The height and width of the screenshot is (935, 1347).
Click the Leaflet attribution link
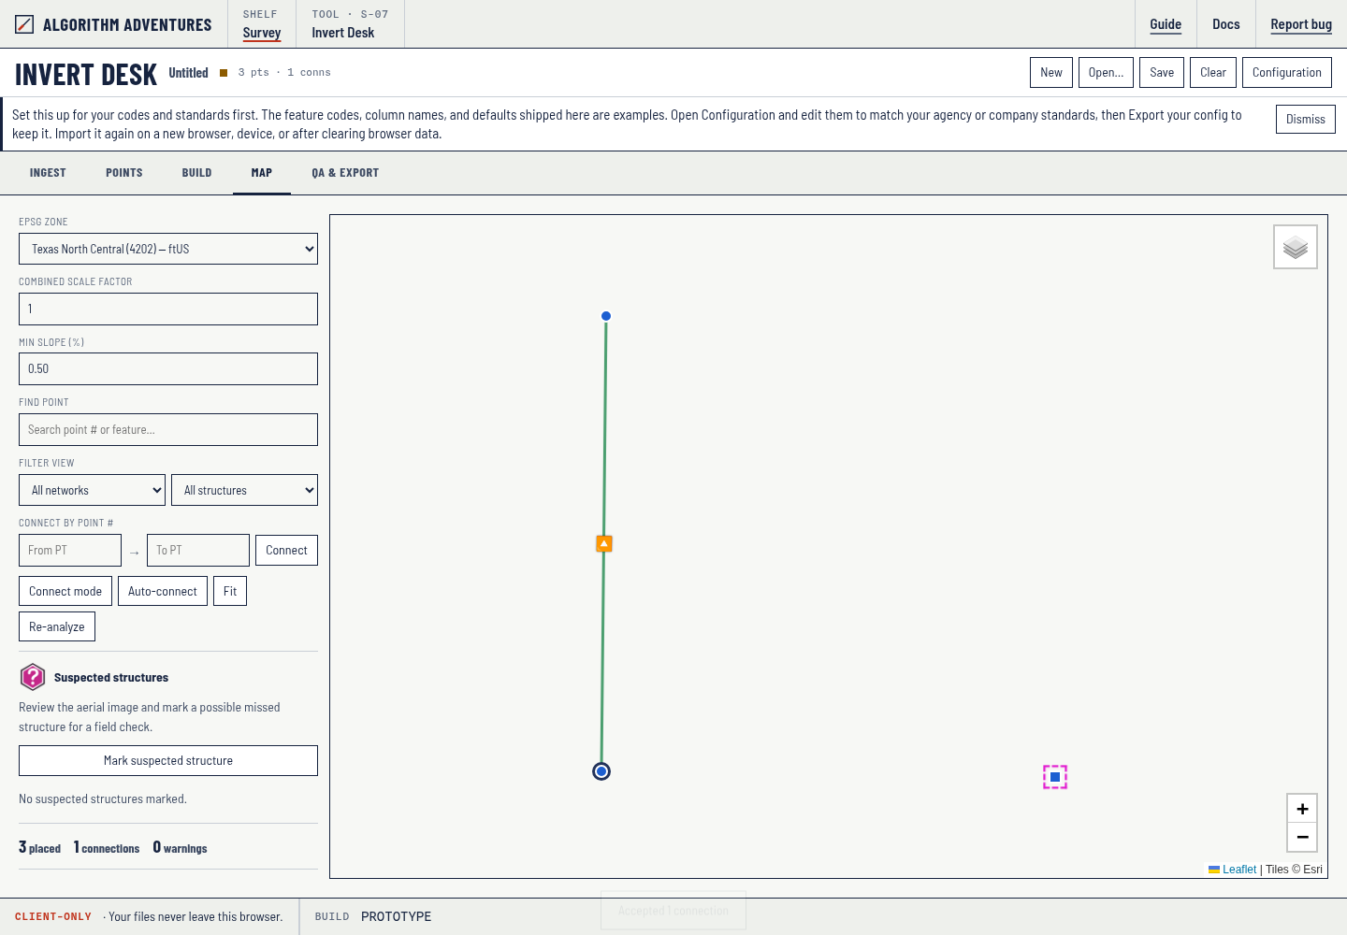(1239, 870)
